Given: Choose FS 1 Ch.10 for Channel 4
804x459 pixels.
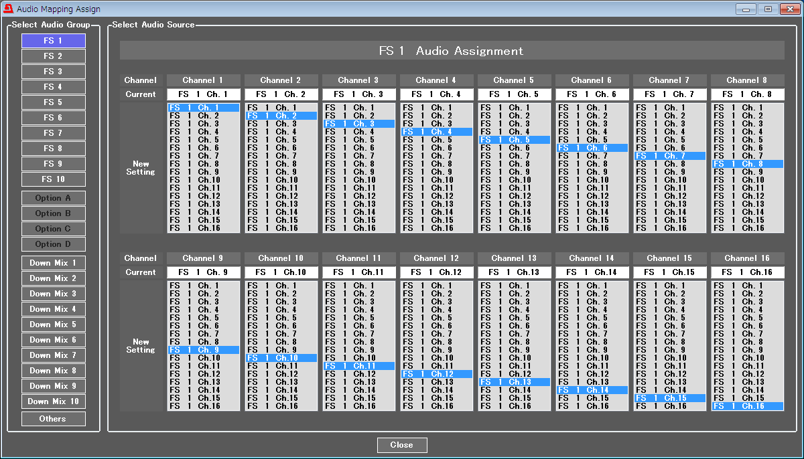Looking at the screenshot, I should [436, 180].
